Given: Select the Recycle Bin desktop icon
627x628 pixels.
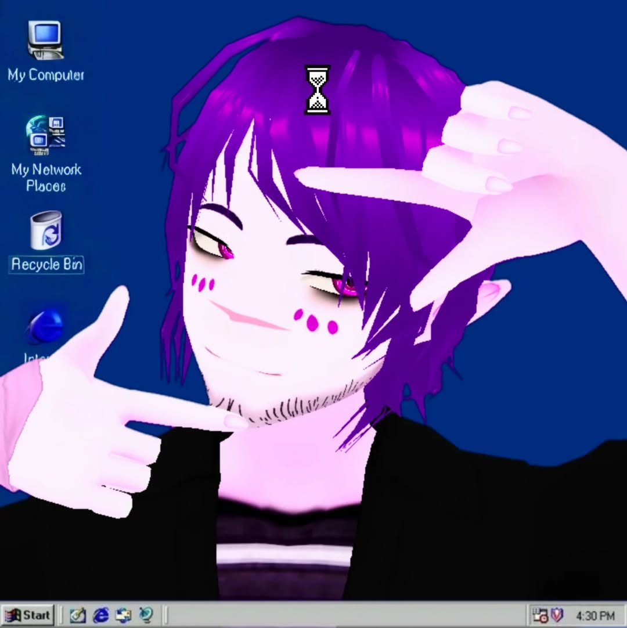Looking at the screenshot, I should (46, 230).
